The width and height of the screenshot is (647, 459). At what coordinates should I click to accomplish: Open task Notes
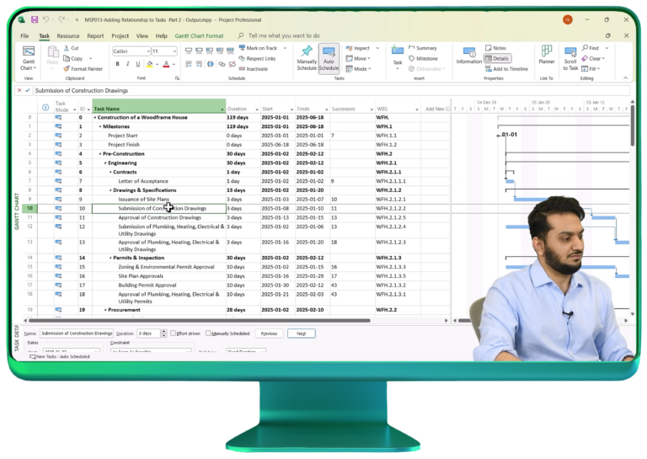tap(495, 48)
